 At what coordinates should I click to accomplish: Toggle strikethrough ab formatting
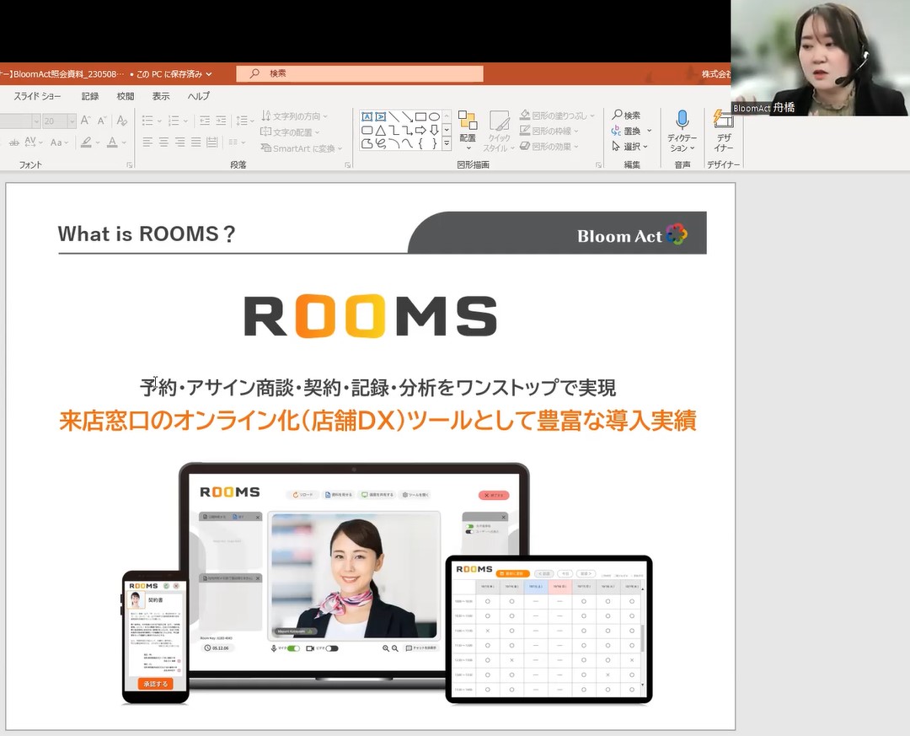[14, 142]
